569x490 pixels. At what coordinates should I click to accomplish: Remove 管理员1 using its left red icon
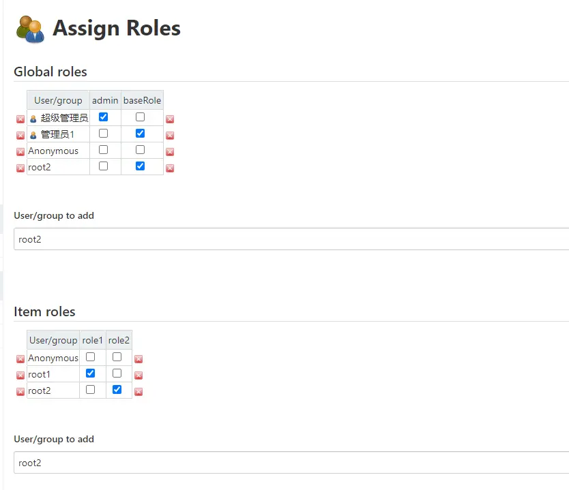[x=20, y=136]
